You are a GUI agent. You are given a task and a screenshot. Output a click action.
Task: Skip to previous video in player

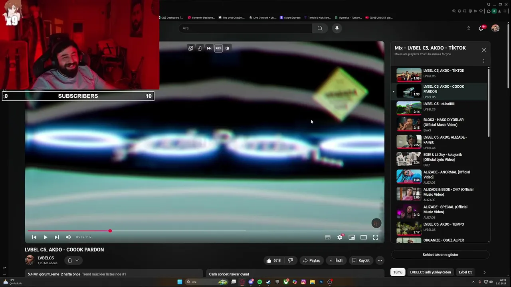click(x=34, y=237)
